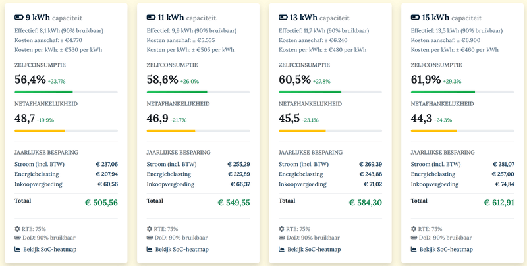Viewport: 527px width, 266px height.
Task: Click the DoD battery icon in the 13 kWh card
Action: [x=283, y=238]
